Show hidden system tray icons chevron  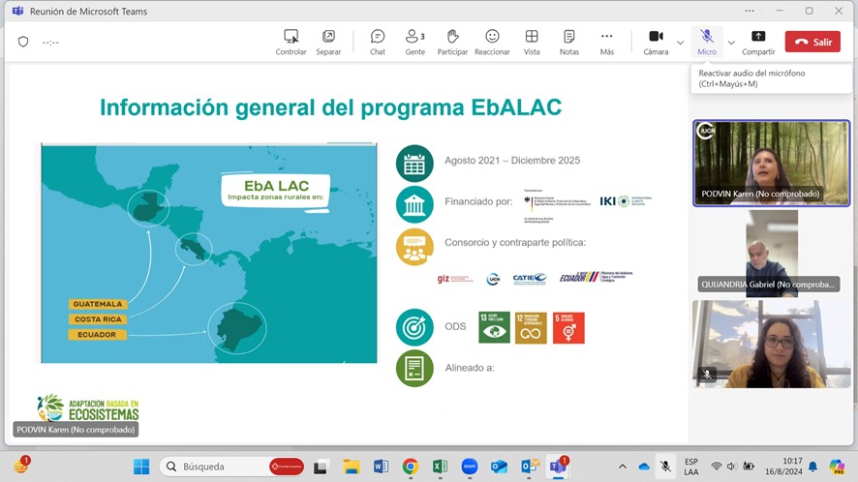tap(625, 467)
